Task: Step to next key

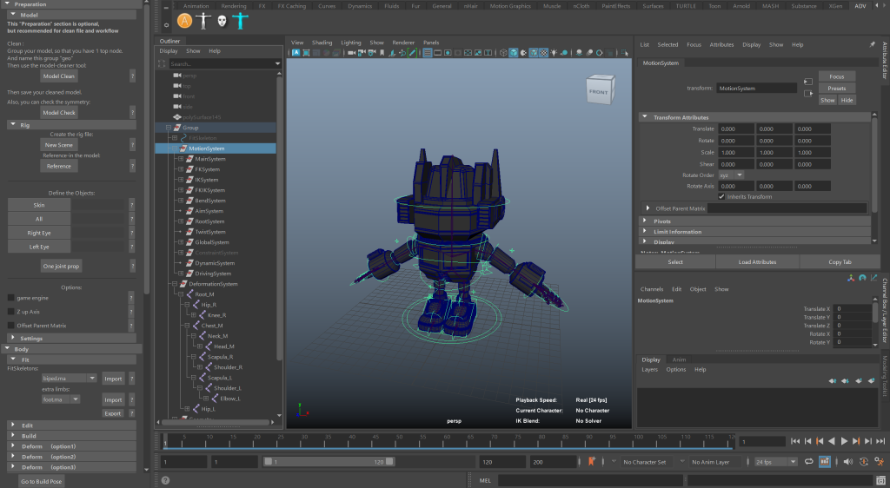Action: [x=856, y=441]
